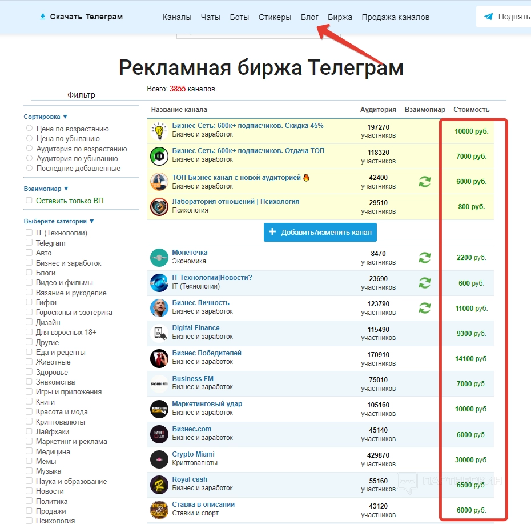Open the Каналы menu item

point(177,17)
